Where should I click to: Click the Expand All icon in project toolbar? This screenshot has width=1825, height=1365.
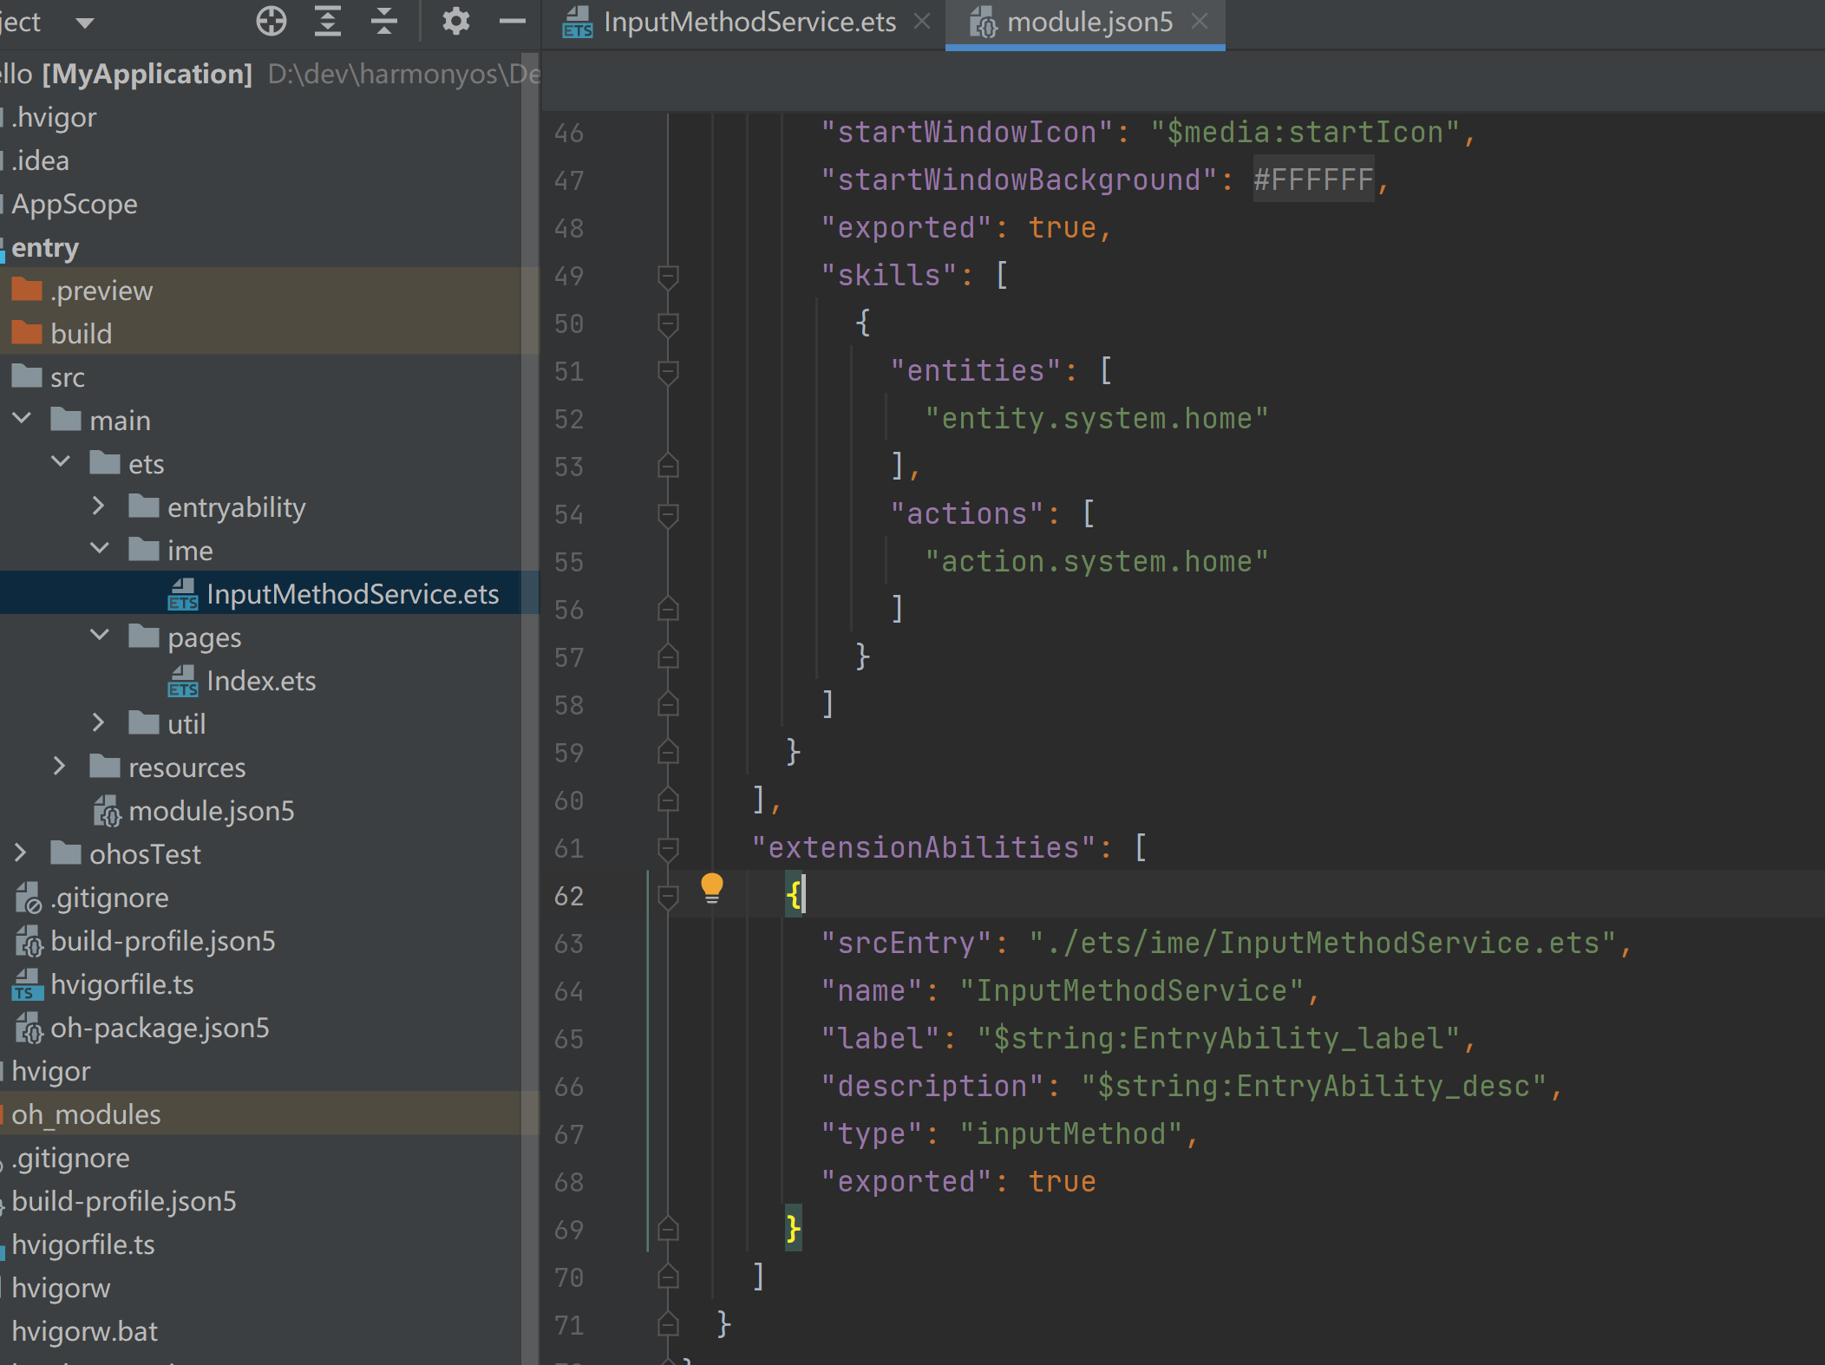[x=327, y=21]
